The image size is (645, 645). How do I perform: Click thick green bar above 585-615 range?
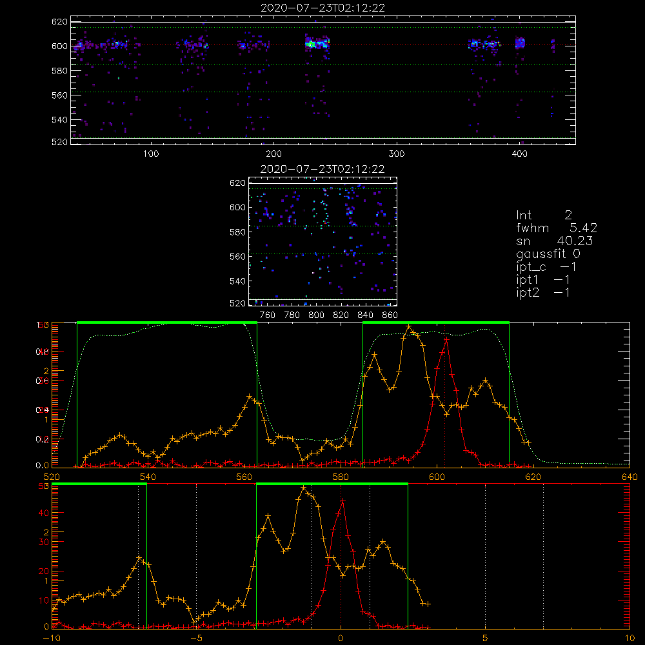(436, 322)
